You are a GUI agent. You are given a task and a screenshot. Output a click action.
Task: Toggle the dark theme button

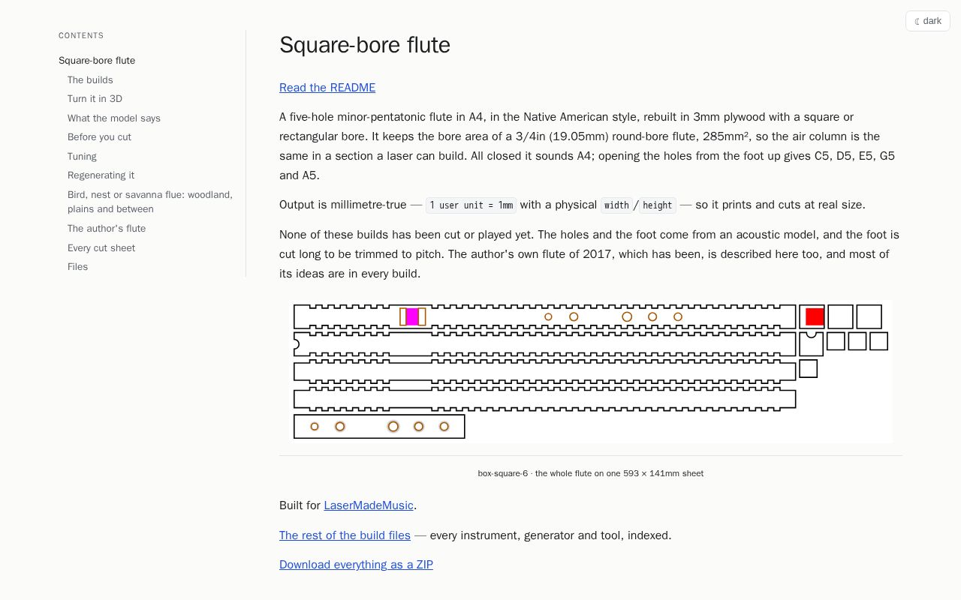928,21
